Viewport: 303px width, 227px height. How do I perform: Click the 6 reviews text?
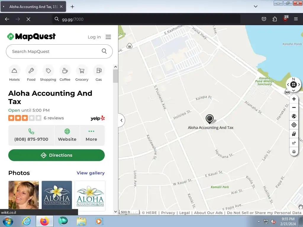tap(54, 118)
